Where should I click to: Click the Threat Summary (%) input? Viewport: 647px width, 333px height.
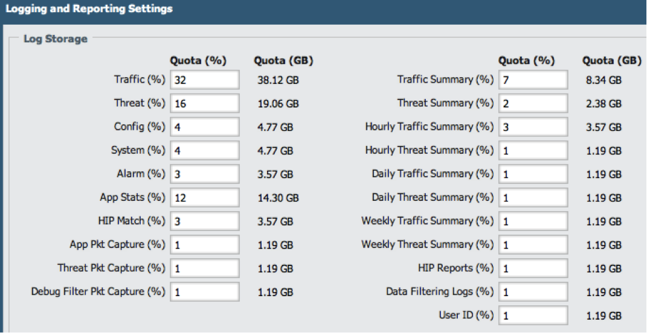tap(533, 103)
